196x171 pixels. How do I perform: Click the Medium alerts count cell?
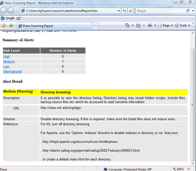coord(63,61)
